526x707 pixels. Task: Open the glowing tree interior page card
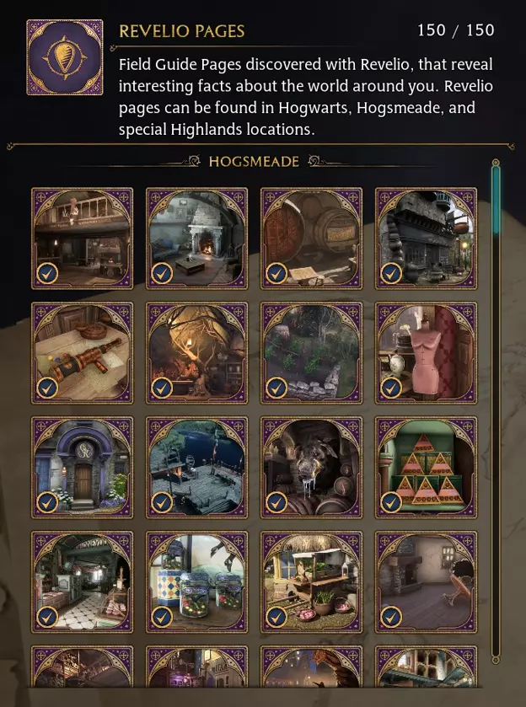coord(196,353)
